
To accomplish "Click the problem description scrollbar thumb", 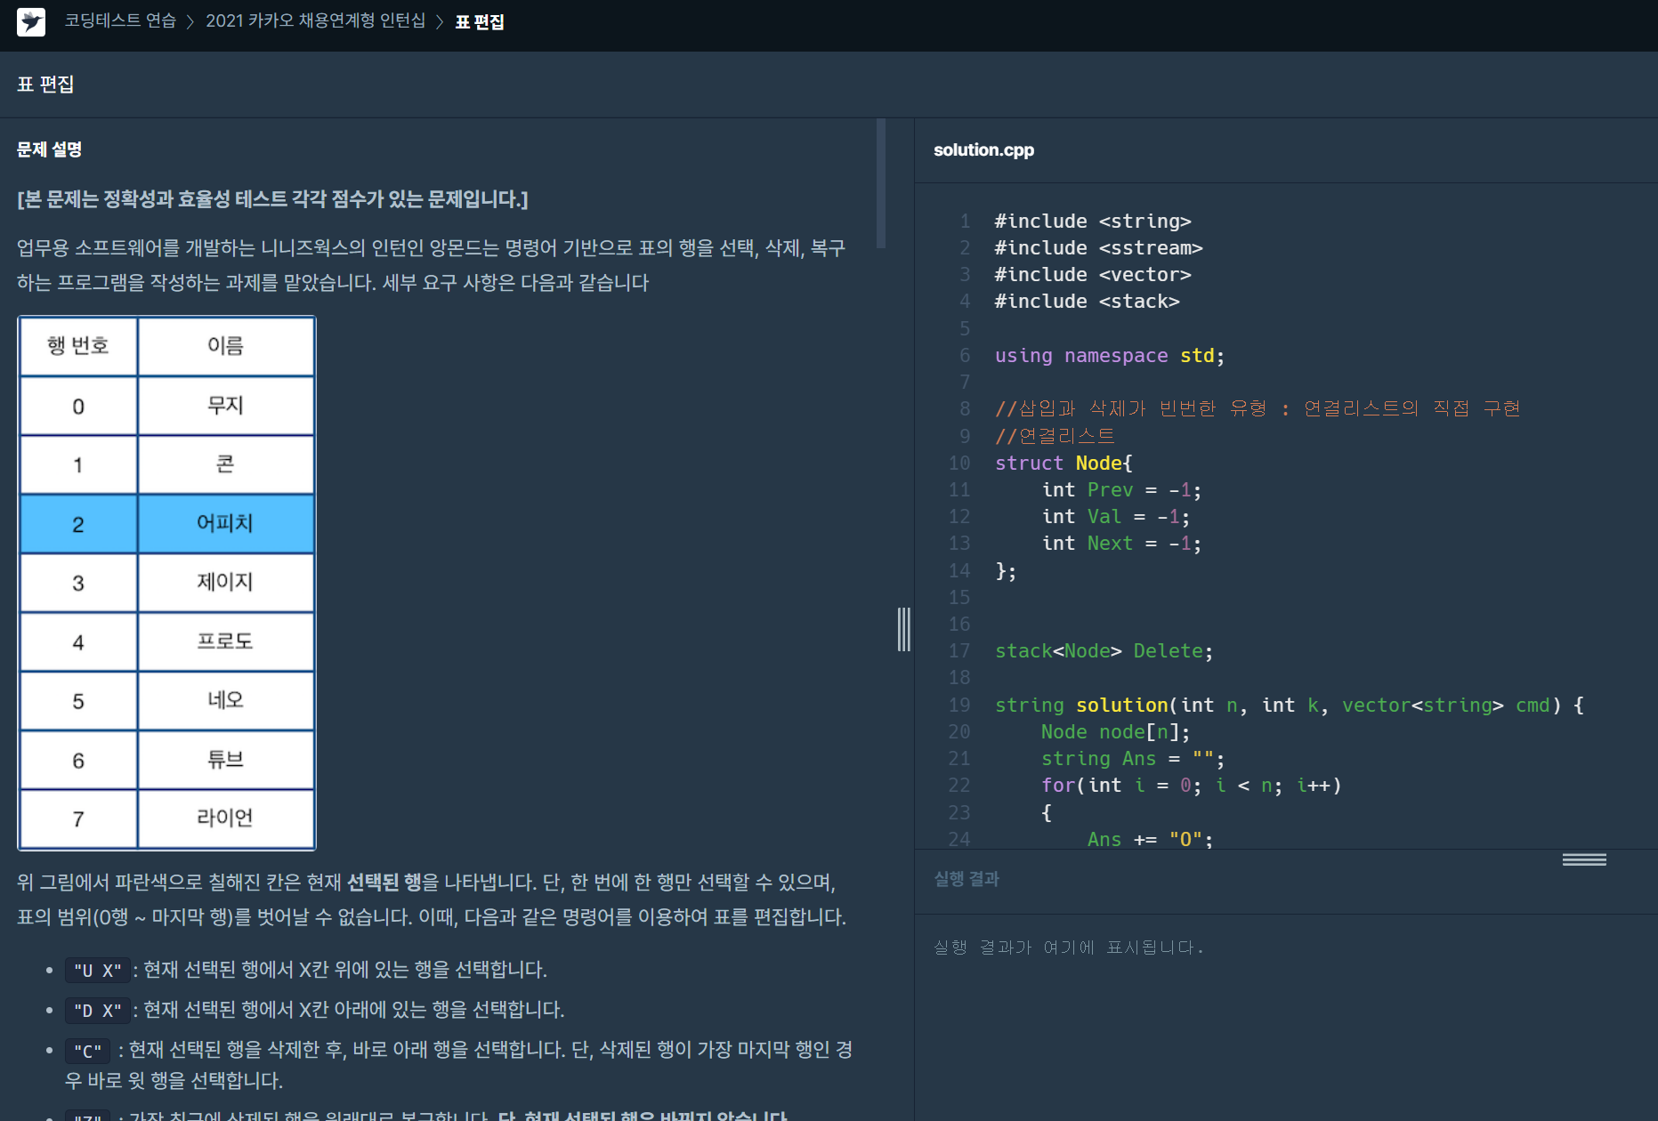I will point(881,183).
